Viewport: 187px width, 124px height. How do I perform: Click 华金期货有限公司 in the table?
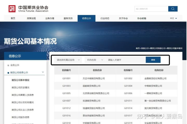[153, 123]
